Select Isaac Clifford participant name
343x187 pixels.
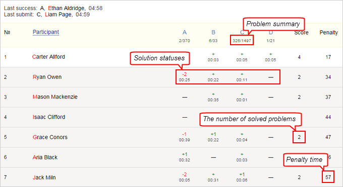[x=49, y=117]
